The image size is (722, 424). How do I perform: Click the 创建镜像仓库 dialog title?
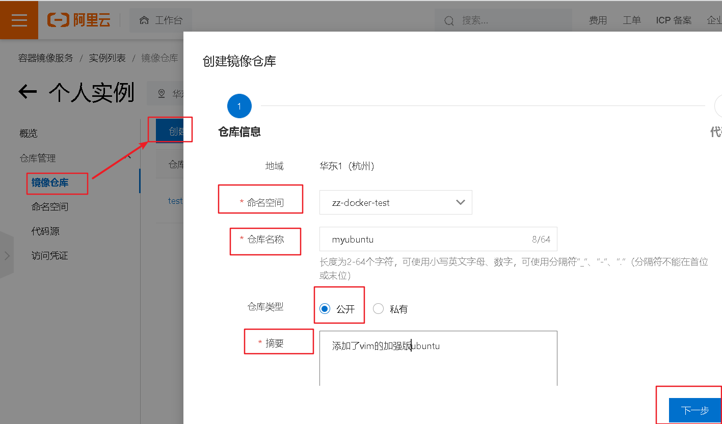(x=239, y=62)
